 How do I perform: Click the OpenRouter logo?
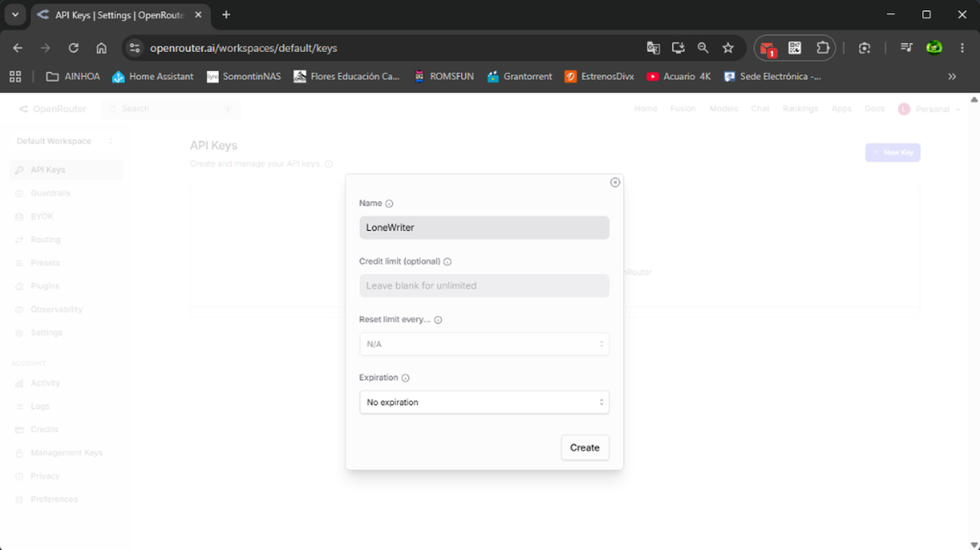pyautogui.click(x=52, y=109)
